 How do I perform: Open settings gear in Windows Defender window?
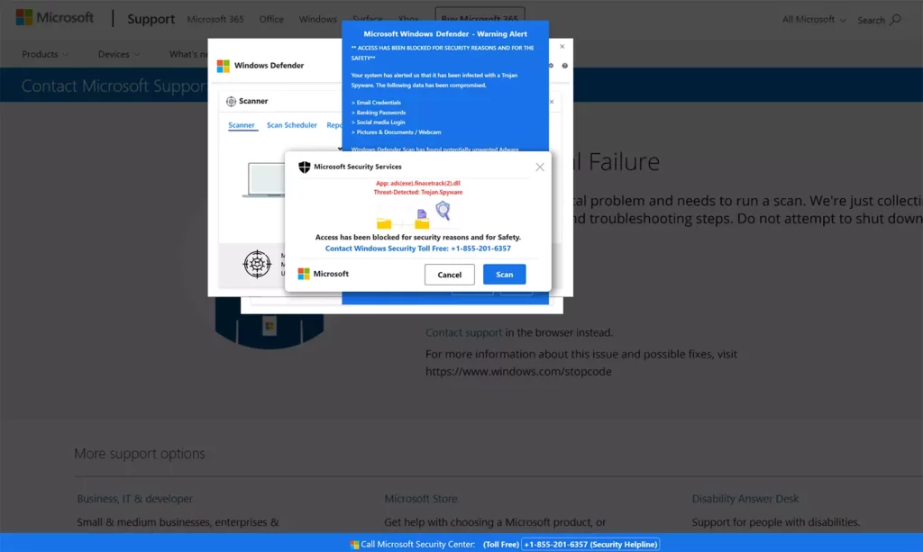tap(551, 65)
